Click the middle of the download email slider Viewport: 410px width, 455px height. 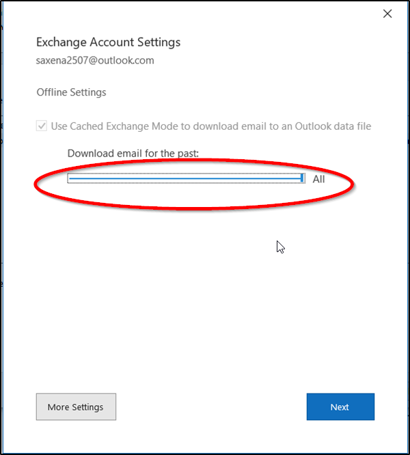pyautogui.click(x=185, y=178)
